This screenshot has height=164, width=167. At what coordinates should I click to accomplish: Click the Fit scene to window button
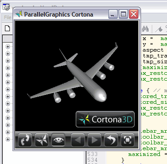coord(128,140)
